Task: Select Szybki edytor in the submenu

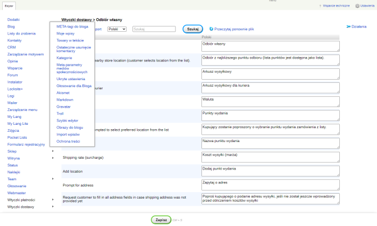Action: 67,121
